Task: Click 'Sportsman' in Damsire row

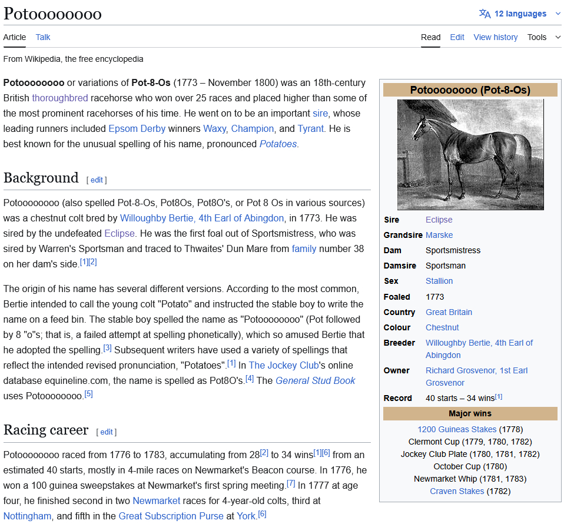Action: tap(445, 266)
